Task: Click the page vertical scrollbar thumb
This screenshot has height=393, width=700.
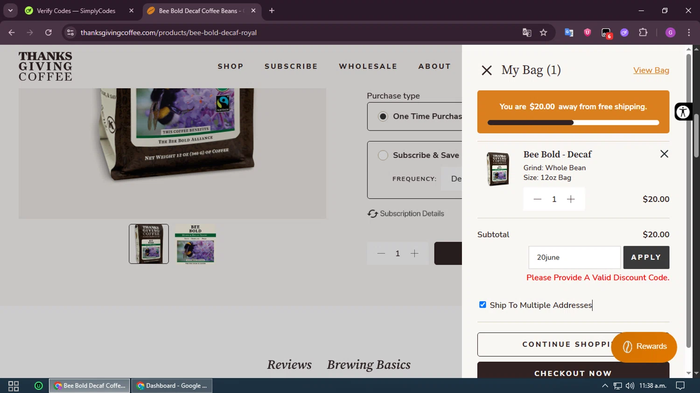Action: coord(696,135)
